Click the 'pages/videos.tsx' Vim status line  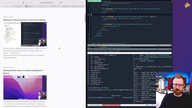point(130,45)
